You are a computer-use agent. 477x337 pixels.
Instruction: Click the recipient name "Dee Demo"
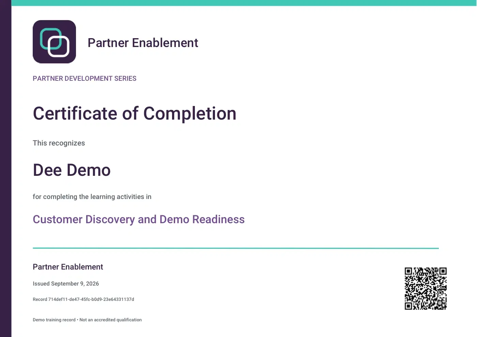click(x=72, y=170)
